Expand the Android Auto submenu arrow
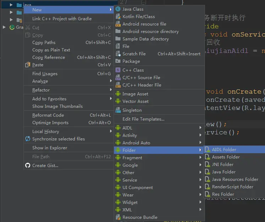This screenshot has height=222, width=265. click(200, 143)
